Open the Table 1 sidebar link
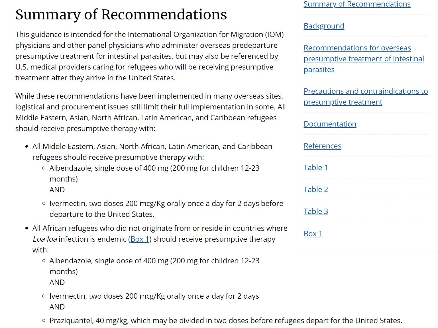Viewport: 438px width, 328px height. (x=315, y=168)
